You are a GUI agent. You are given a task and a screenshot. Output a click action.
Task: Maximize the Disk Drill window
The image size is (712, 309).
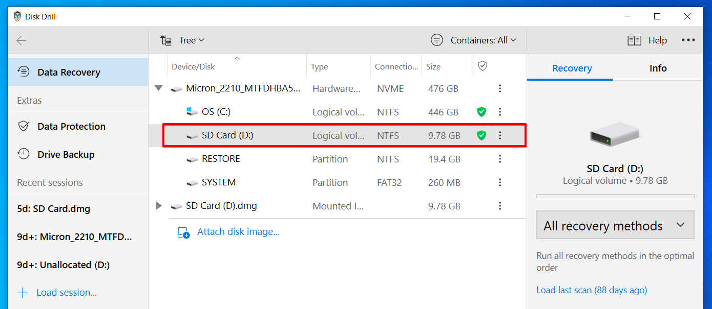click(657, 16)
